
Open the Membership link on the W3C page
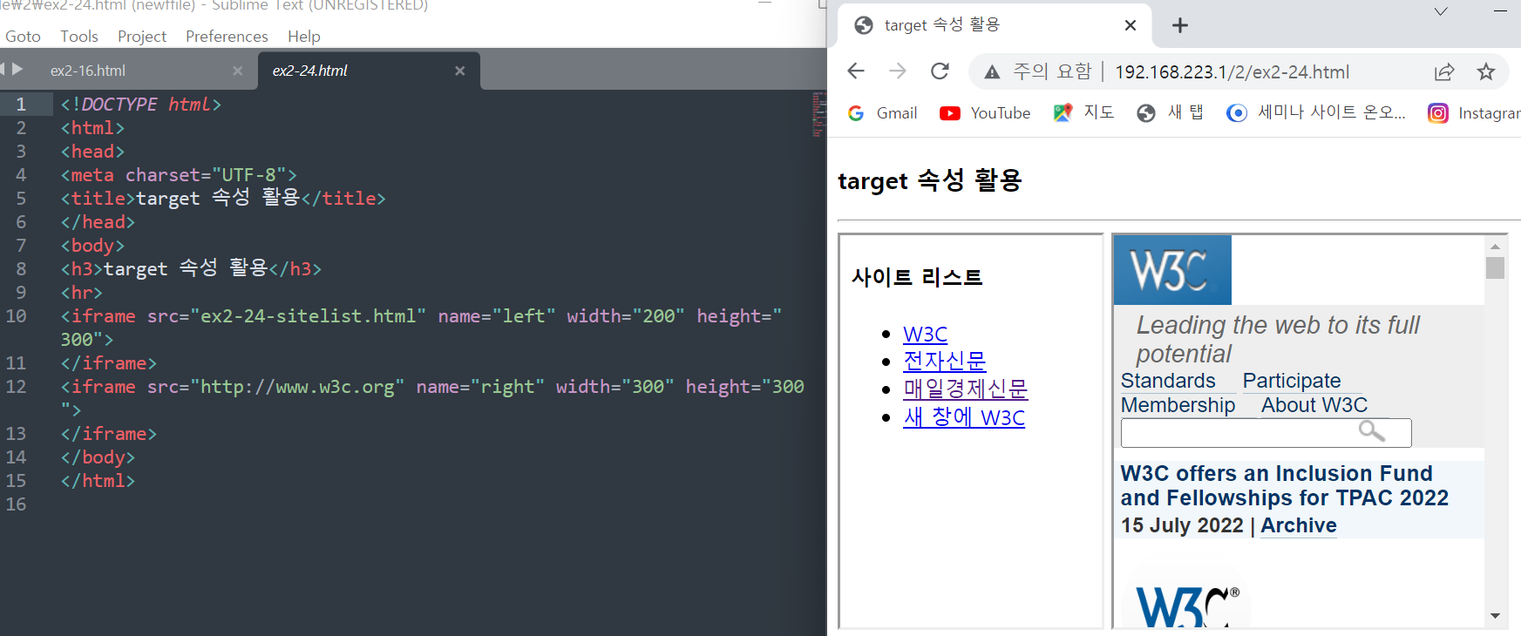pos(1178,405)
